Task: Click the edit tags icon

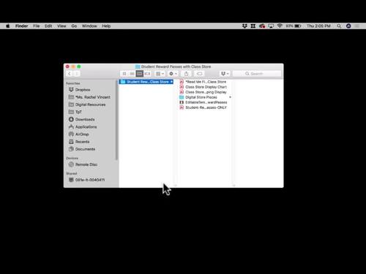Action: point(199,74)
